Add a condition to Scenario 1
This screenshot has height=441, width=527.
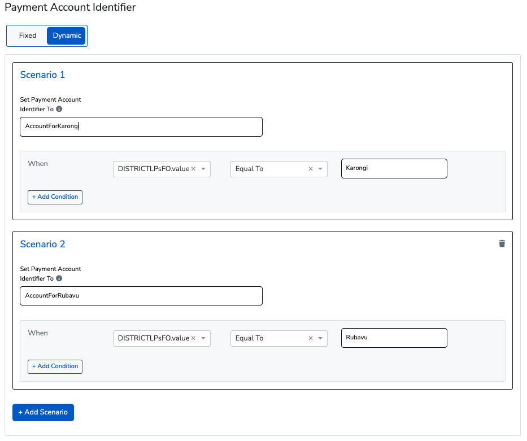(55, 197)
